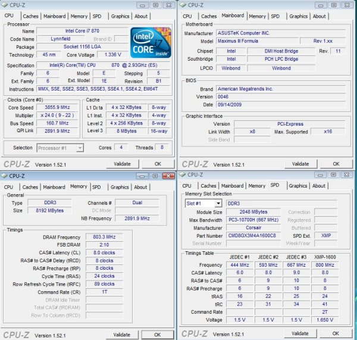Viewport: 357px width, 340px height.
Task: Click the Instructions field listing MMX, SSE
Action: point(104,89)
